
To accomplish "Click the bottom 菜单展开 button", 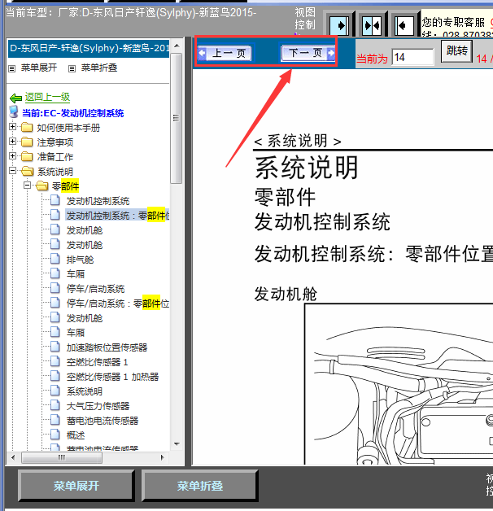I will click(76, 486).
